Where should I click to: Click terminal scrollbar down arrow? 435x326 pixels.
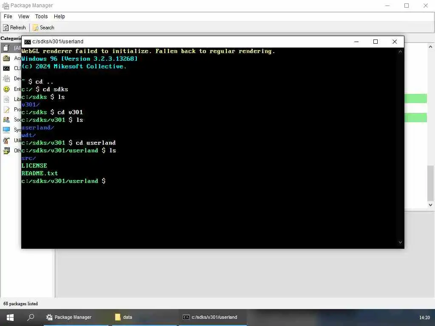pos(400,242)
